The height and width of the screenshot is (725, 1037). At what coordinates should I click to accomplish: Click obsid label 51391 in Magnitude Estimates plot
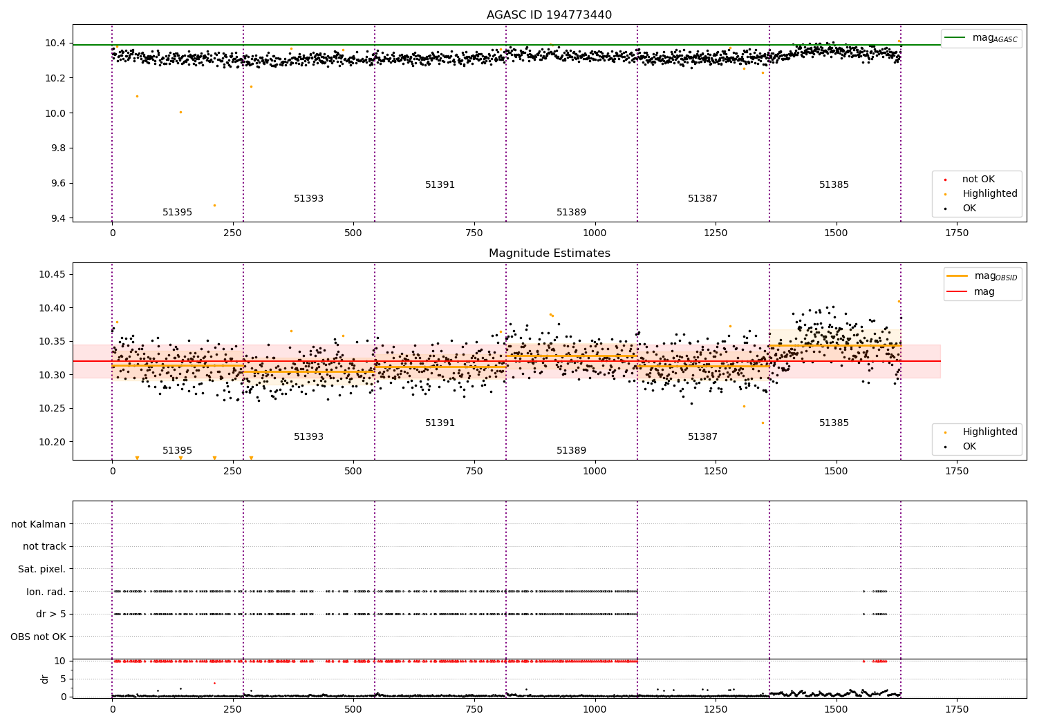(x=440, y=423)
